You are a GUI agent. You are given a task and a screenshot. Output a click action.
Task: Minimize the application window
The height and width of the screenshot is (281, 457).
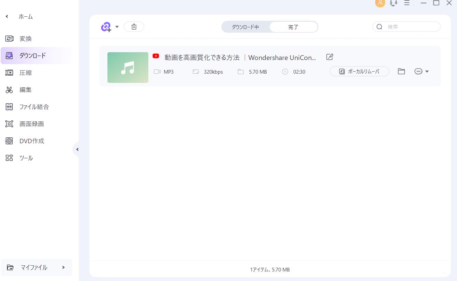click(424, 3)
